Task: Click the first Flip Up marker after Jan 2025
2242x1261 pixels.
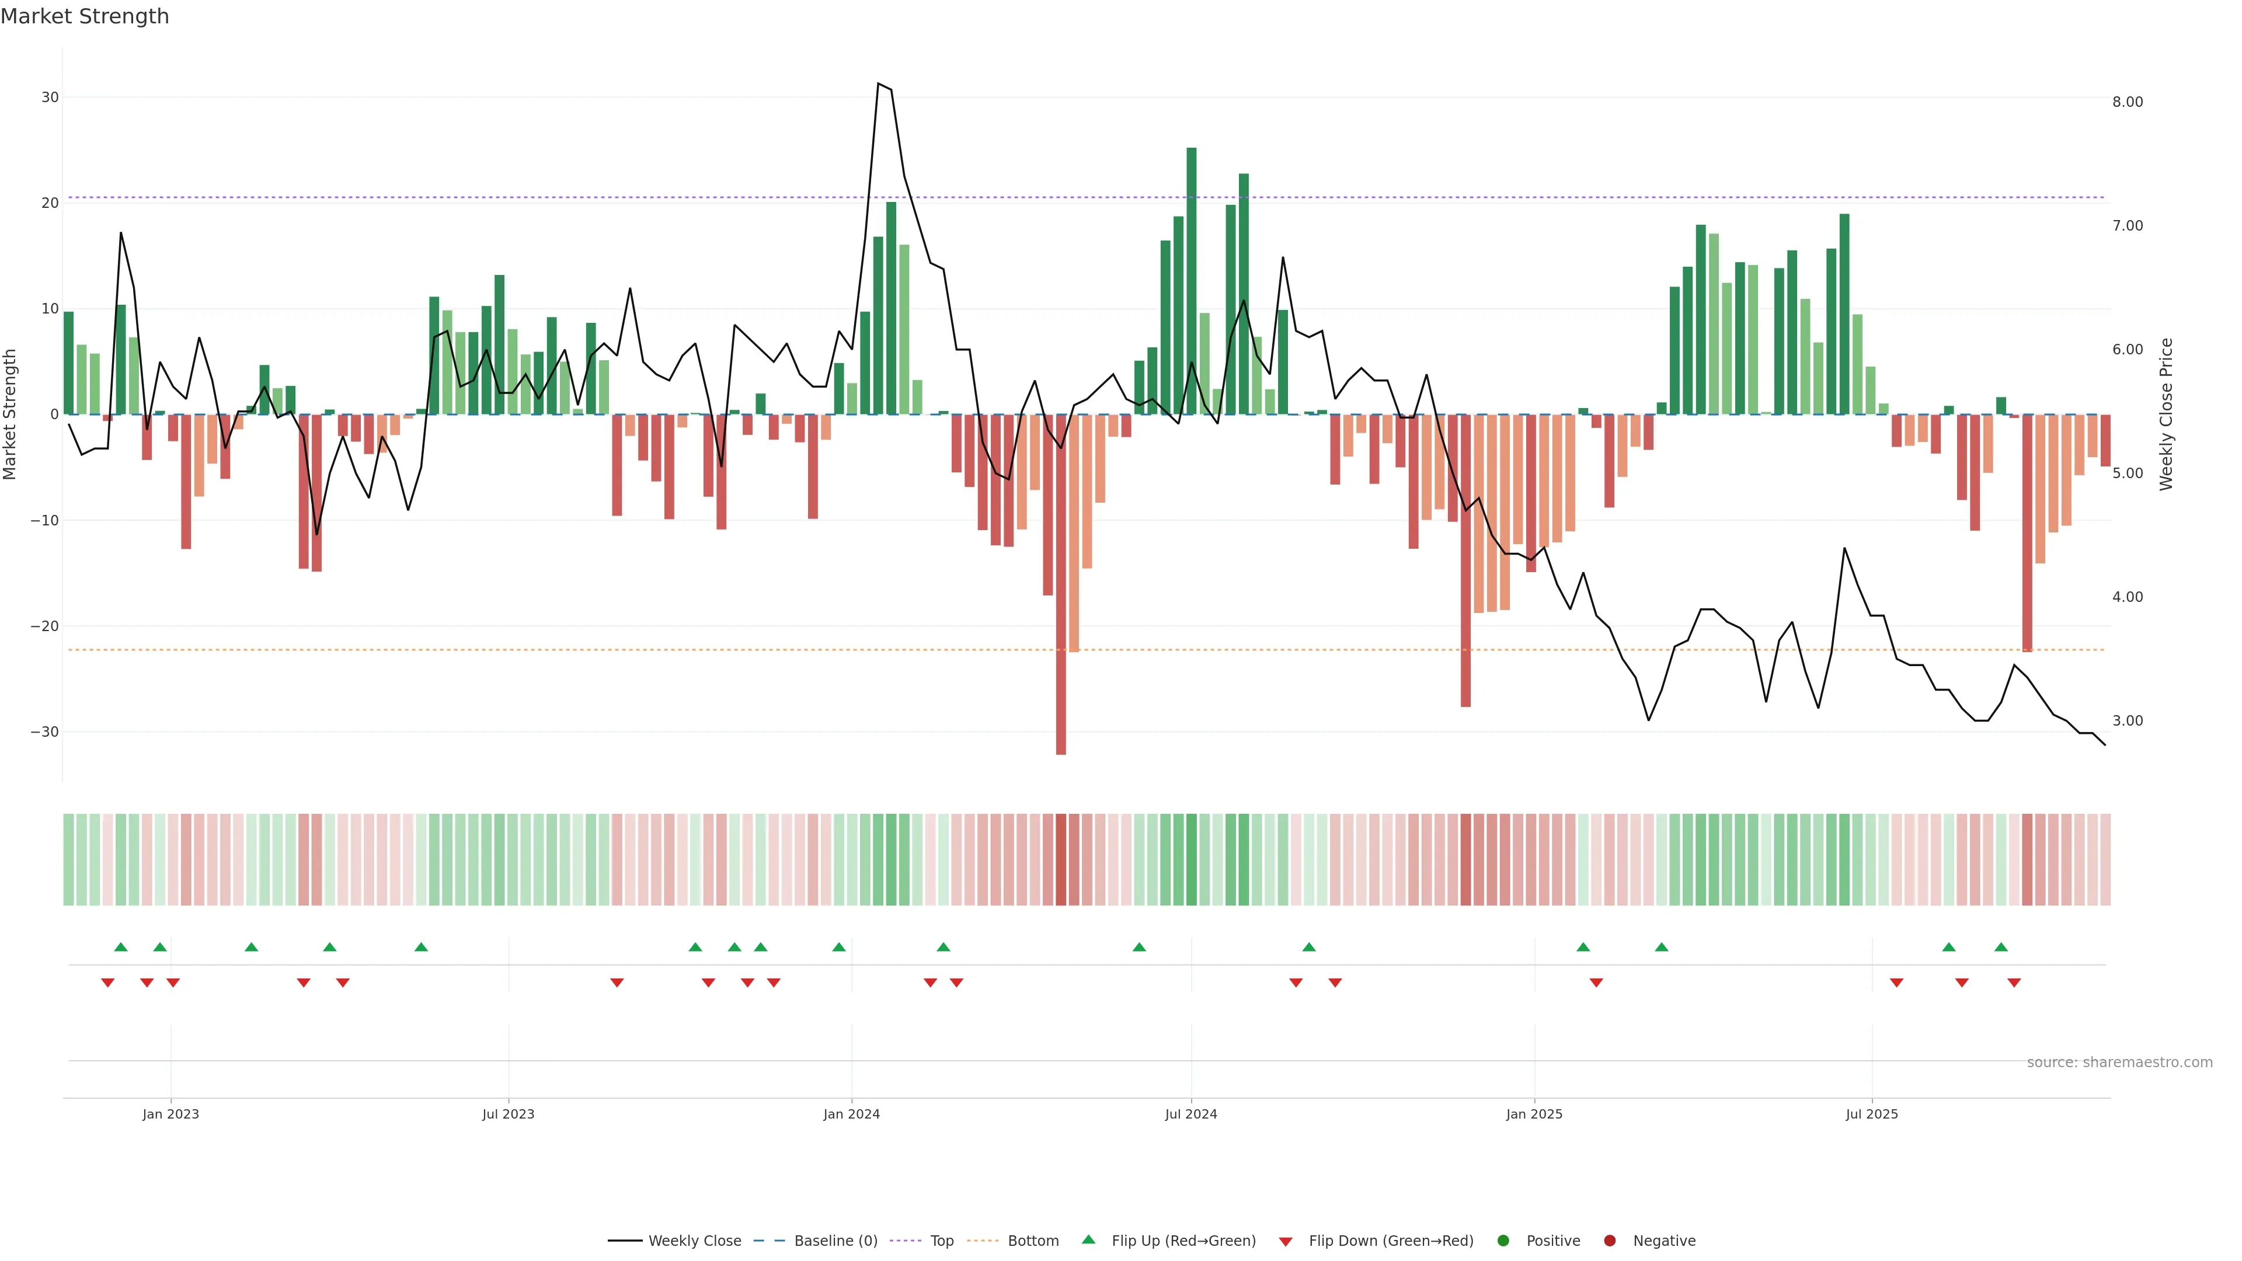Action: click(x=1583, y=947)
